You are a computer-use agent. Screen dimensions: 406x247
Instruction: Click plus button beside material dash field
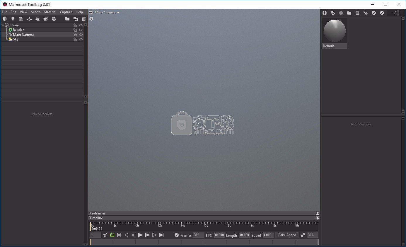pyautogui.click(x=398, y=13)
